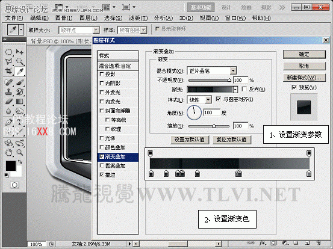Click the fx layer style icon

tap(263, 243)
